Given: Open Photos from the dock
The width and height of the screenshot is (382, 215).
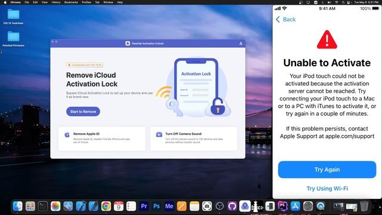Looking at the screenshot, I should [x=56, y=206].
